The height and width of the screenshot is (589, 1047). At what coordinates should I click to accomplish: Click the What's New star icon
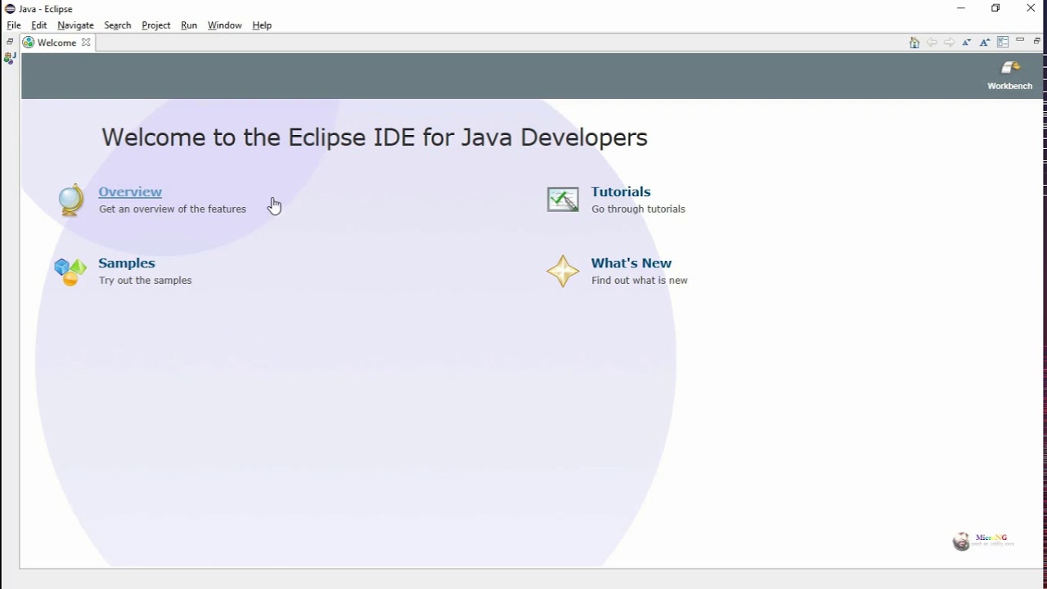pyautogui.click(x=563, y=272)
